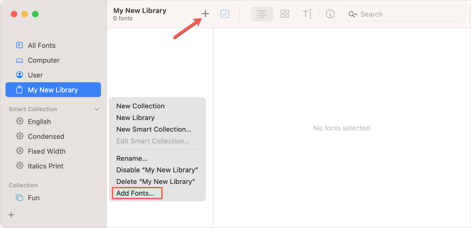This screenshot has height=228, width=471.
Task: Click the gear icon beside English
Action: pyautogui.click(x=20, y=121)
